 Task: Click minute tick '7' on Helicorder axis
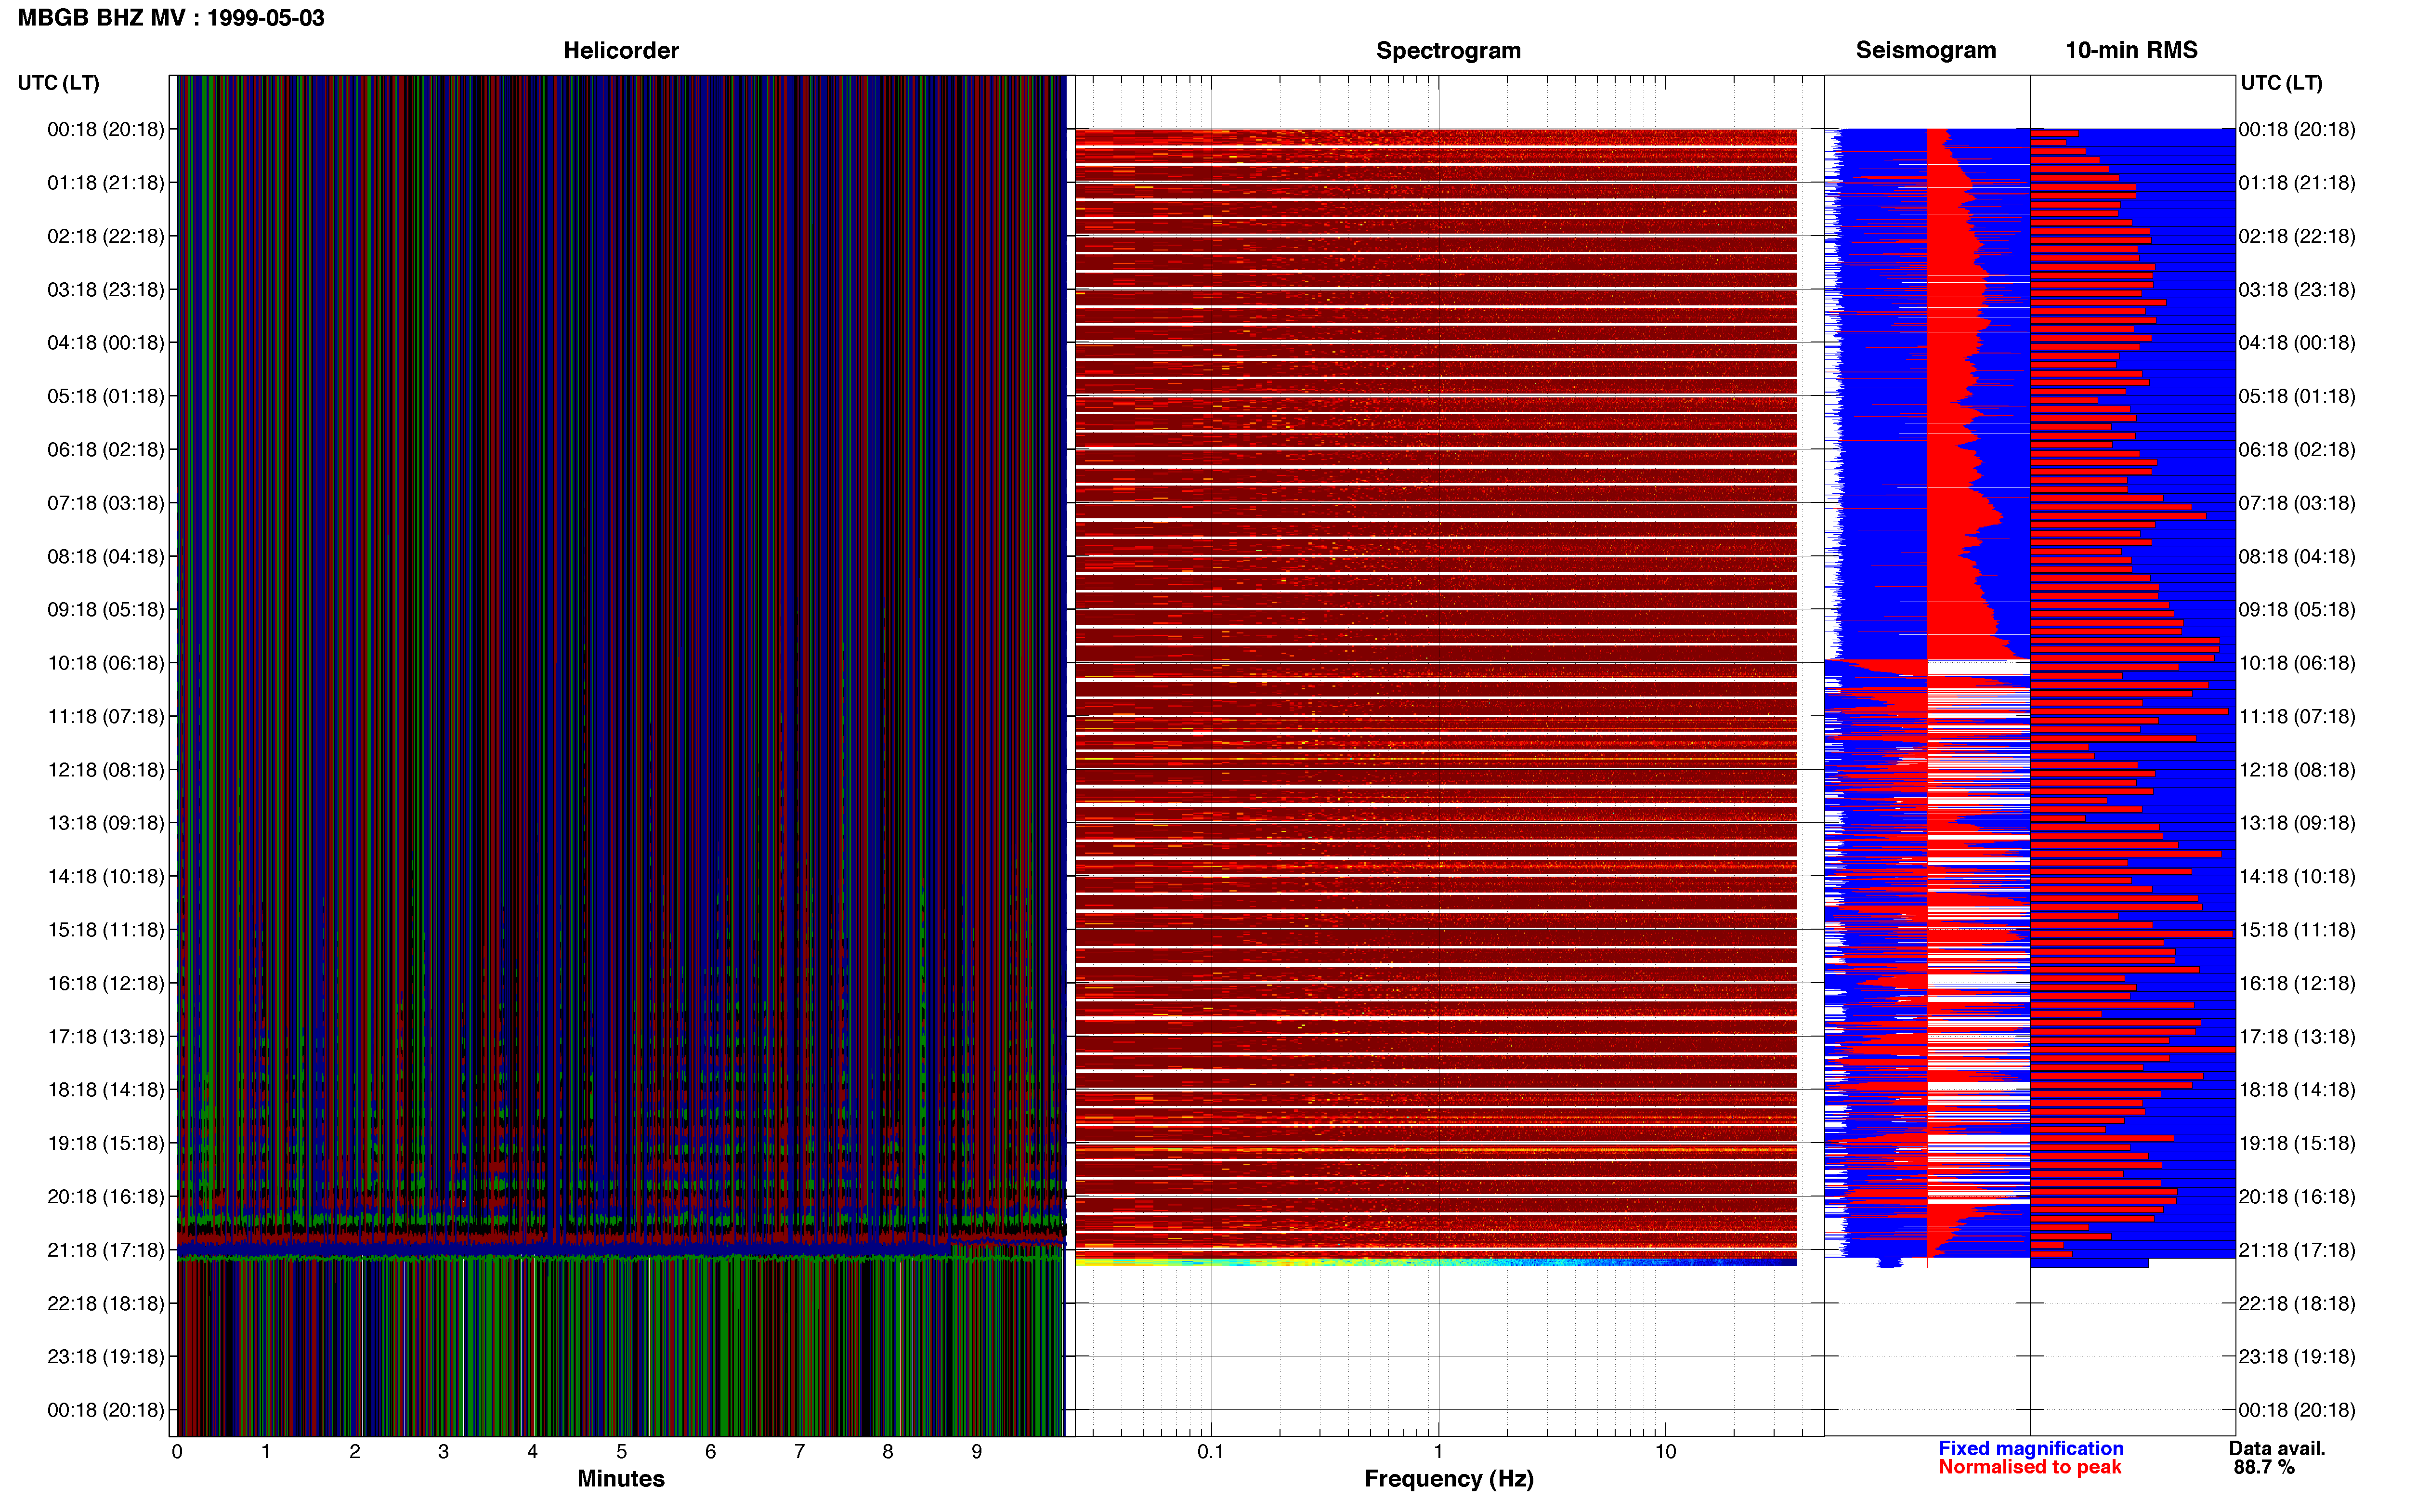point(800,1452)
